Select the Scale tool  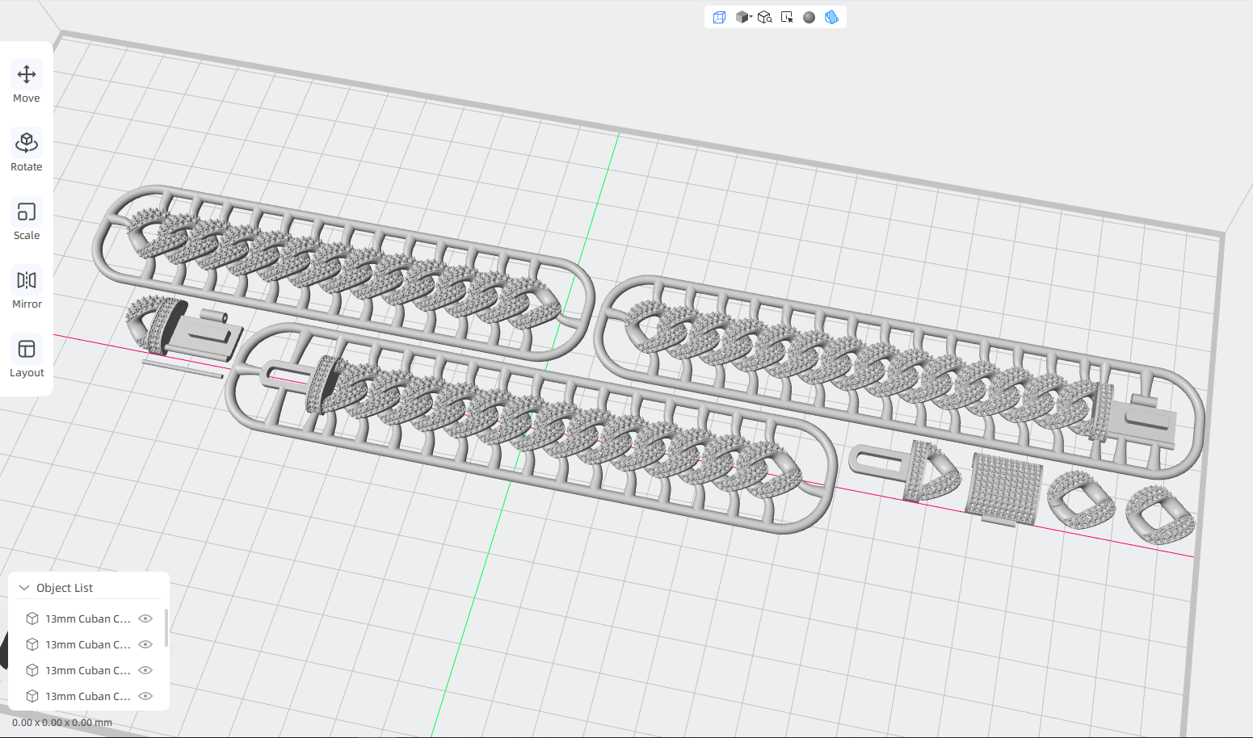(x=27, y=220)
